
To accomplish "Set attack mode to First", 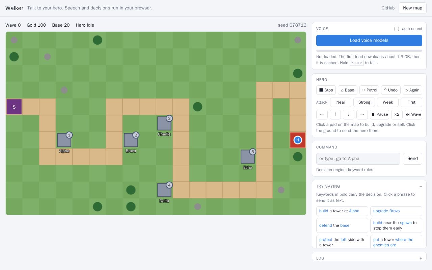I will pyautogui.click(x=411, y=102).
